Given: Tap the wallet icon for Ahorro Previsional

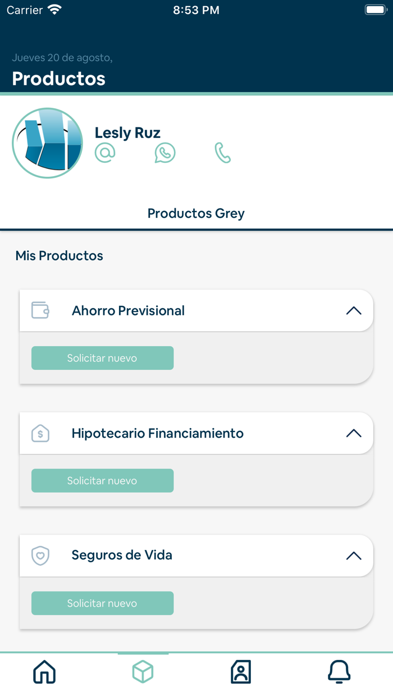Looking at the screenshot, I should [40, 310].
